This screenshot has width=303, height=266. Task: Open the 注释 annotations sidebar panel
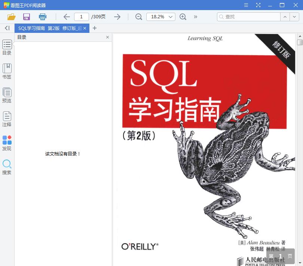[7, 119]
